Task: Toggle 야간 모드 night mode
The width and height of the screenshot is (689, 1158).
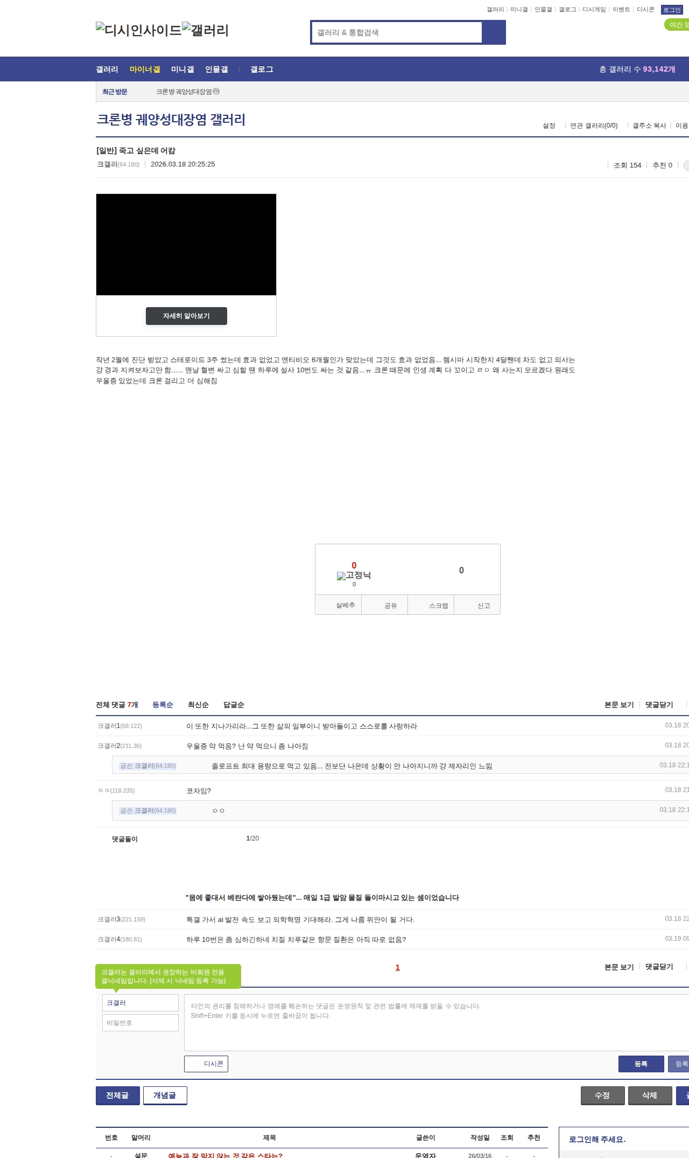Action: pyautogui.click(x=677, y=25)
